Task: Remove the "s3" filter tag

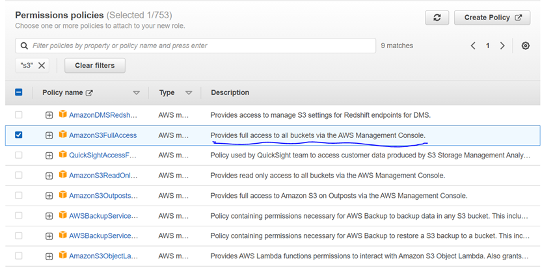Action: (x=42, y=65)
